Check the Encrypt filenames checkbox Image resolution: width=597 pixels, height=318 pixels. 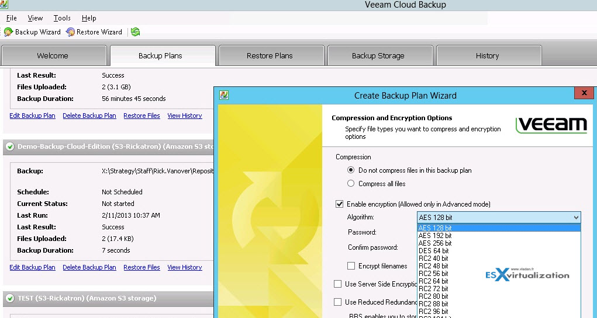351,266
